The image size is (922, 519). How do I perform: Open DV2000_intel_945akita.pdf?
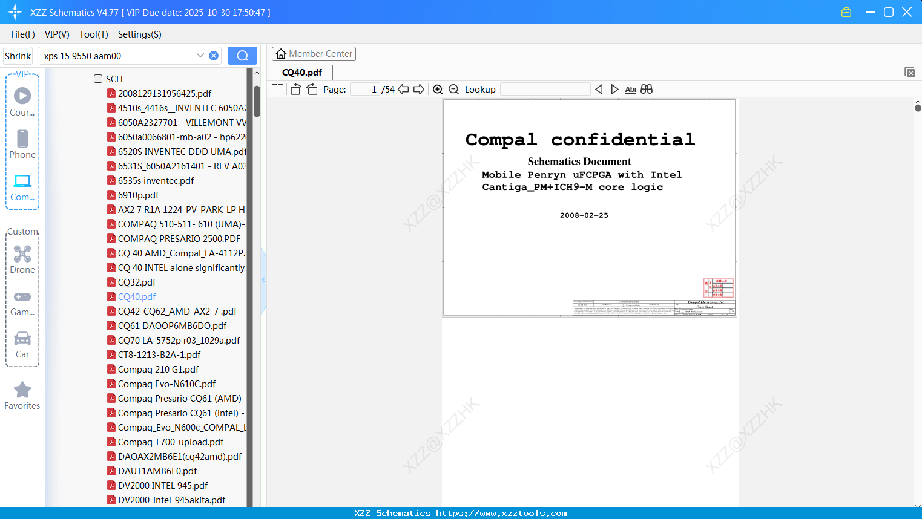[171, 500]
